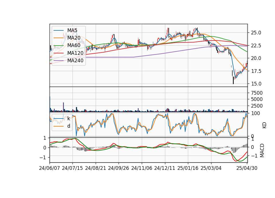Click the 24/12/11 date label
Image resolution: width=275 pixels, height=198 pixels.
(x=165, y=168)
